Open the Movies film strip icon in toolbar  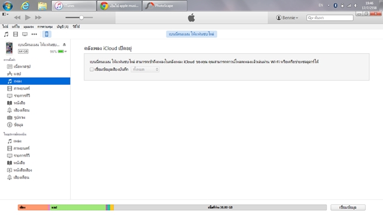(16, 34)
